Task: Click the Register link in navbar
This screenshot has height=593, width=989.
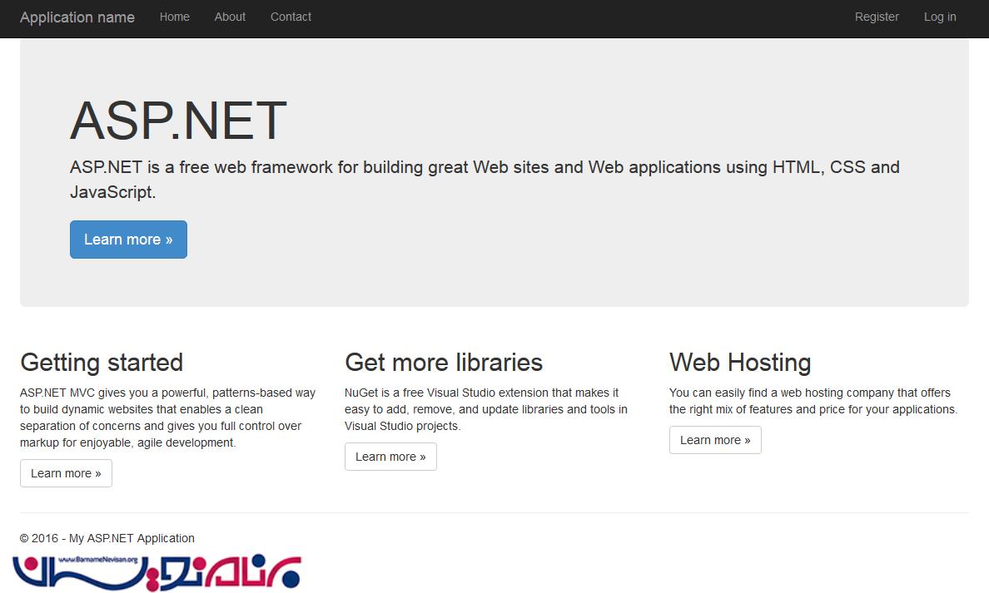Action: [877, 17]
